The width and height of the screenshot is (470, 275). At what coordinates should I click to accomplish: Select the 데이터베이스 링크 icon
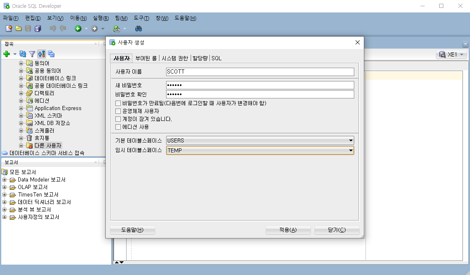pyautogui.click(x=30, y=78)
